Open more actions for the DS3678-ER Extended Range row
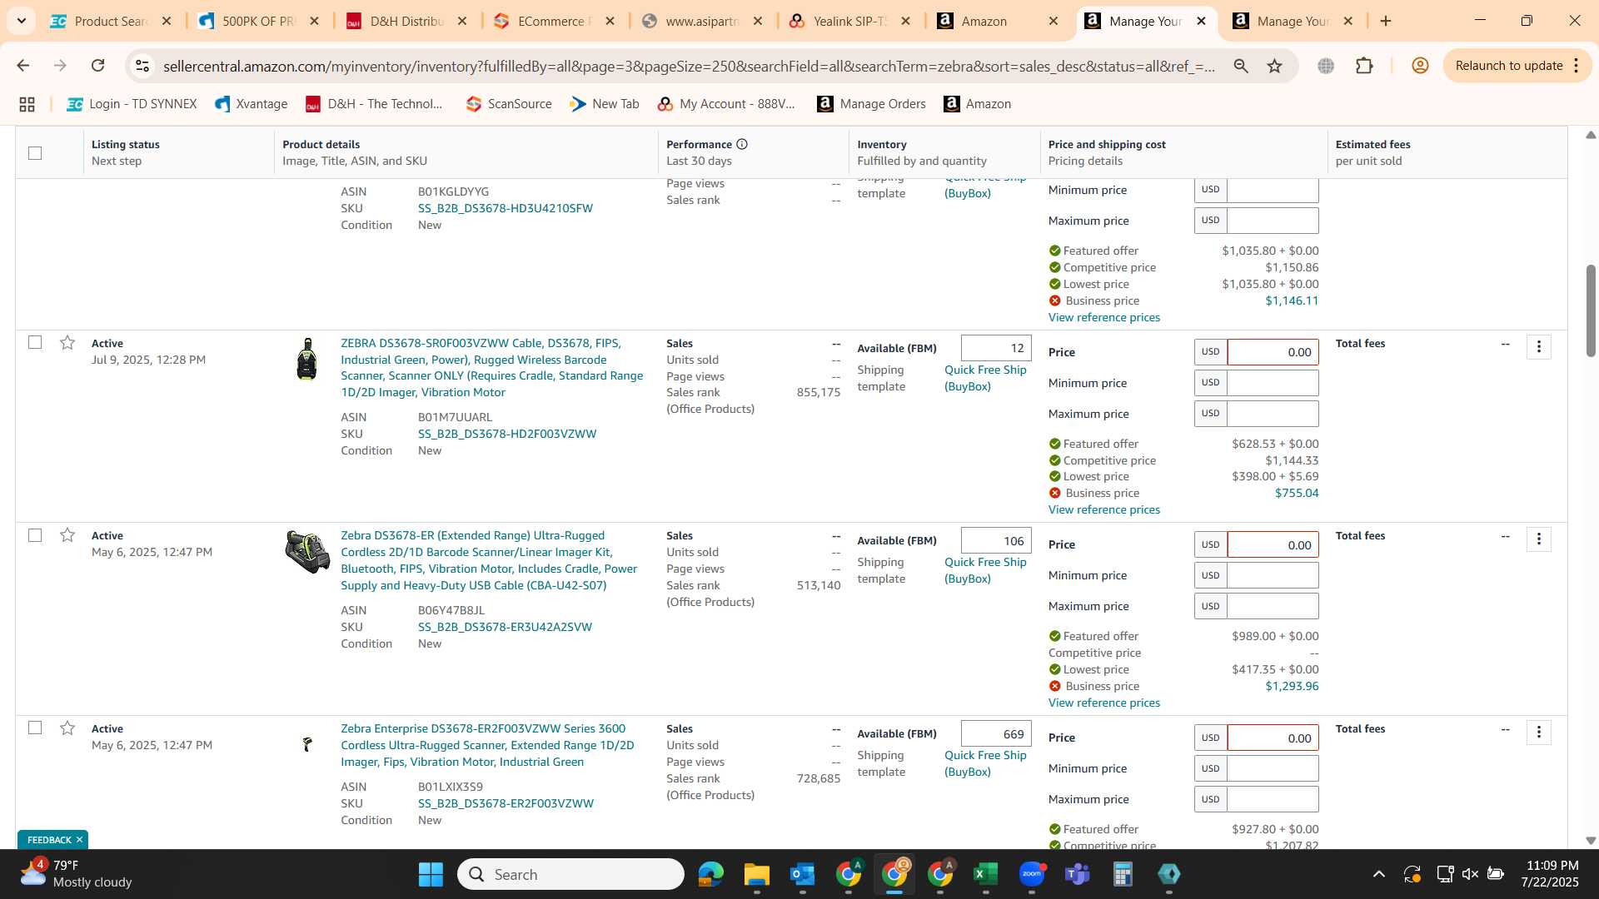This screenshot has width=1599, height=899. coord(1538,539)
